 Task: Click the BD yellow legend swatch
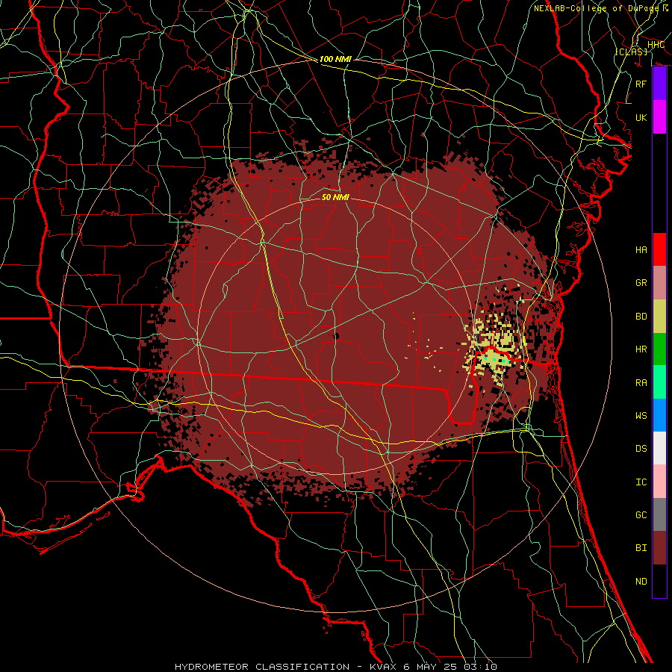pos(659,316)
